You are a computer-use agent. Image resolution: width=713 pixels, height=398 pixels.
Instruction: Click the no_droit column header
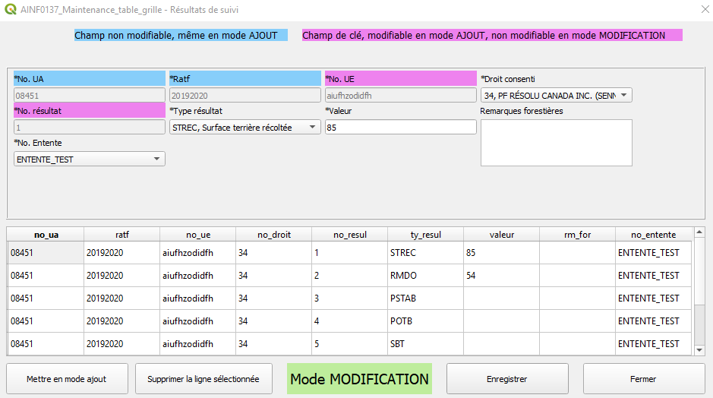pos(274,235)
